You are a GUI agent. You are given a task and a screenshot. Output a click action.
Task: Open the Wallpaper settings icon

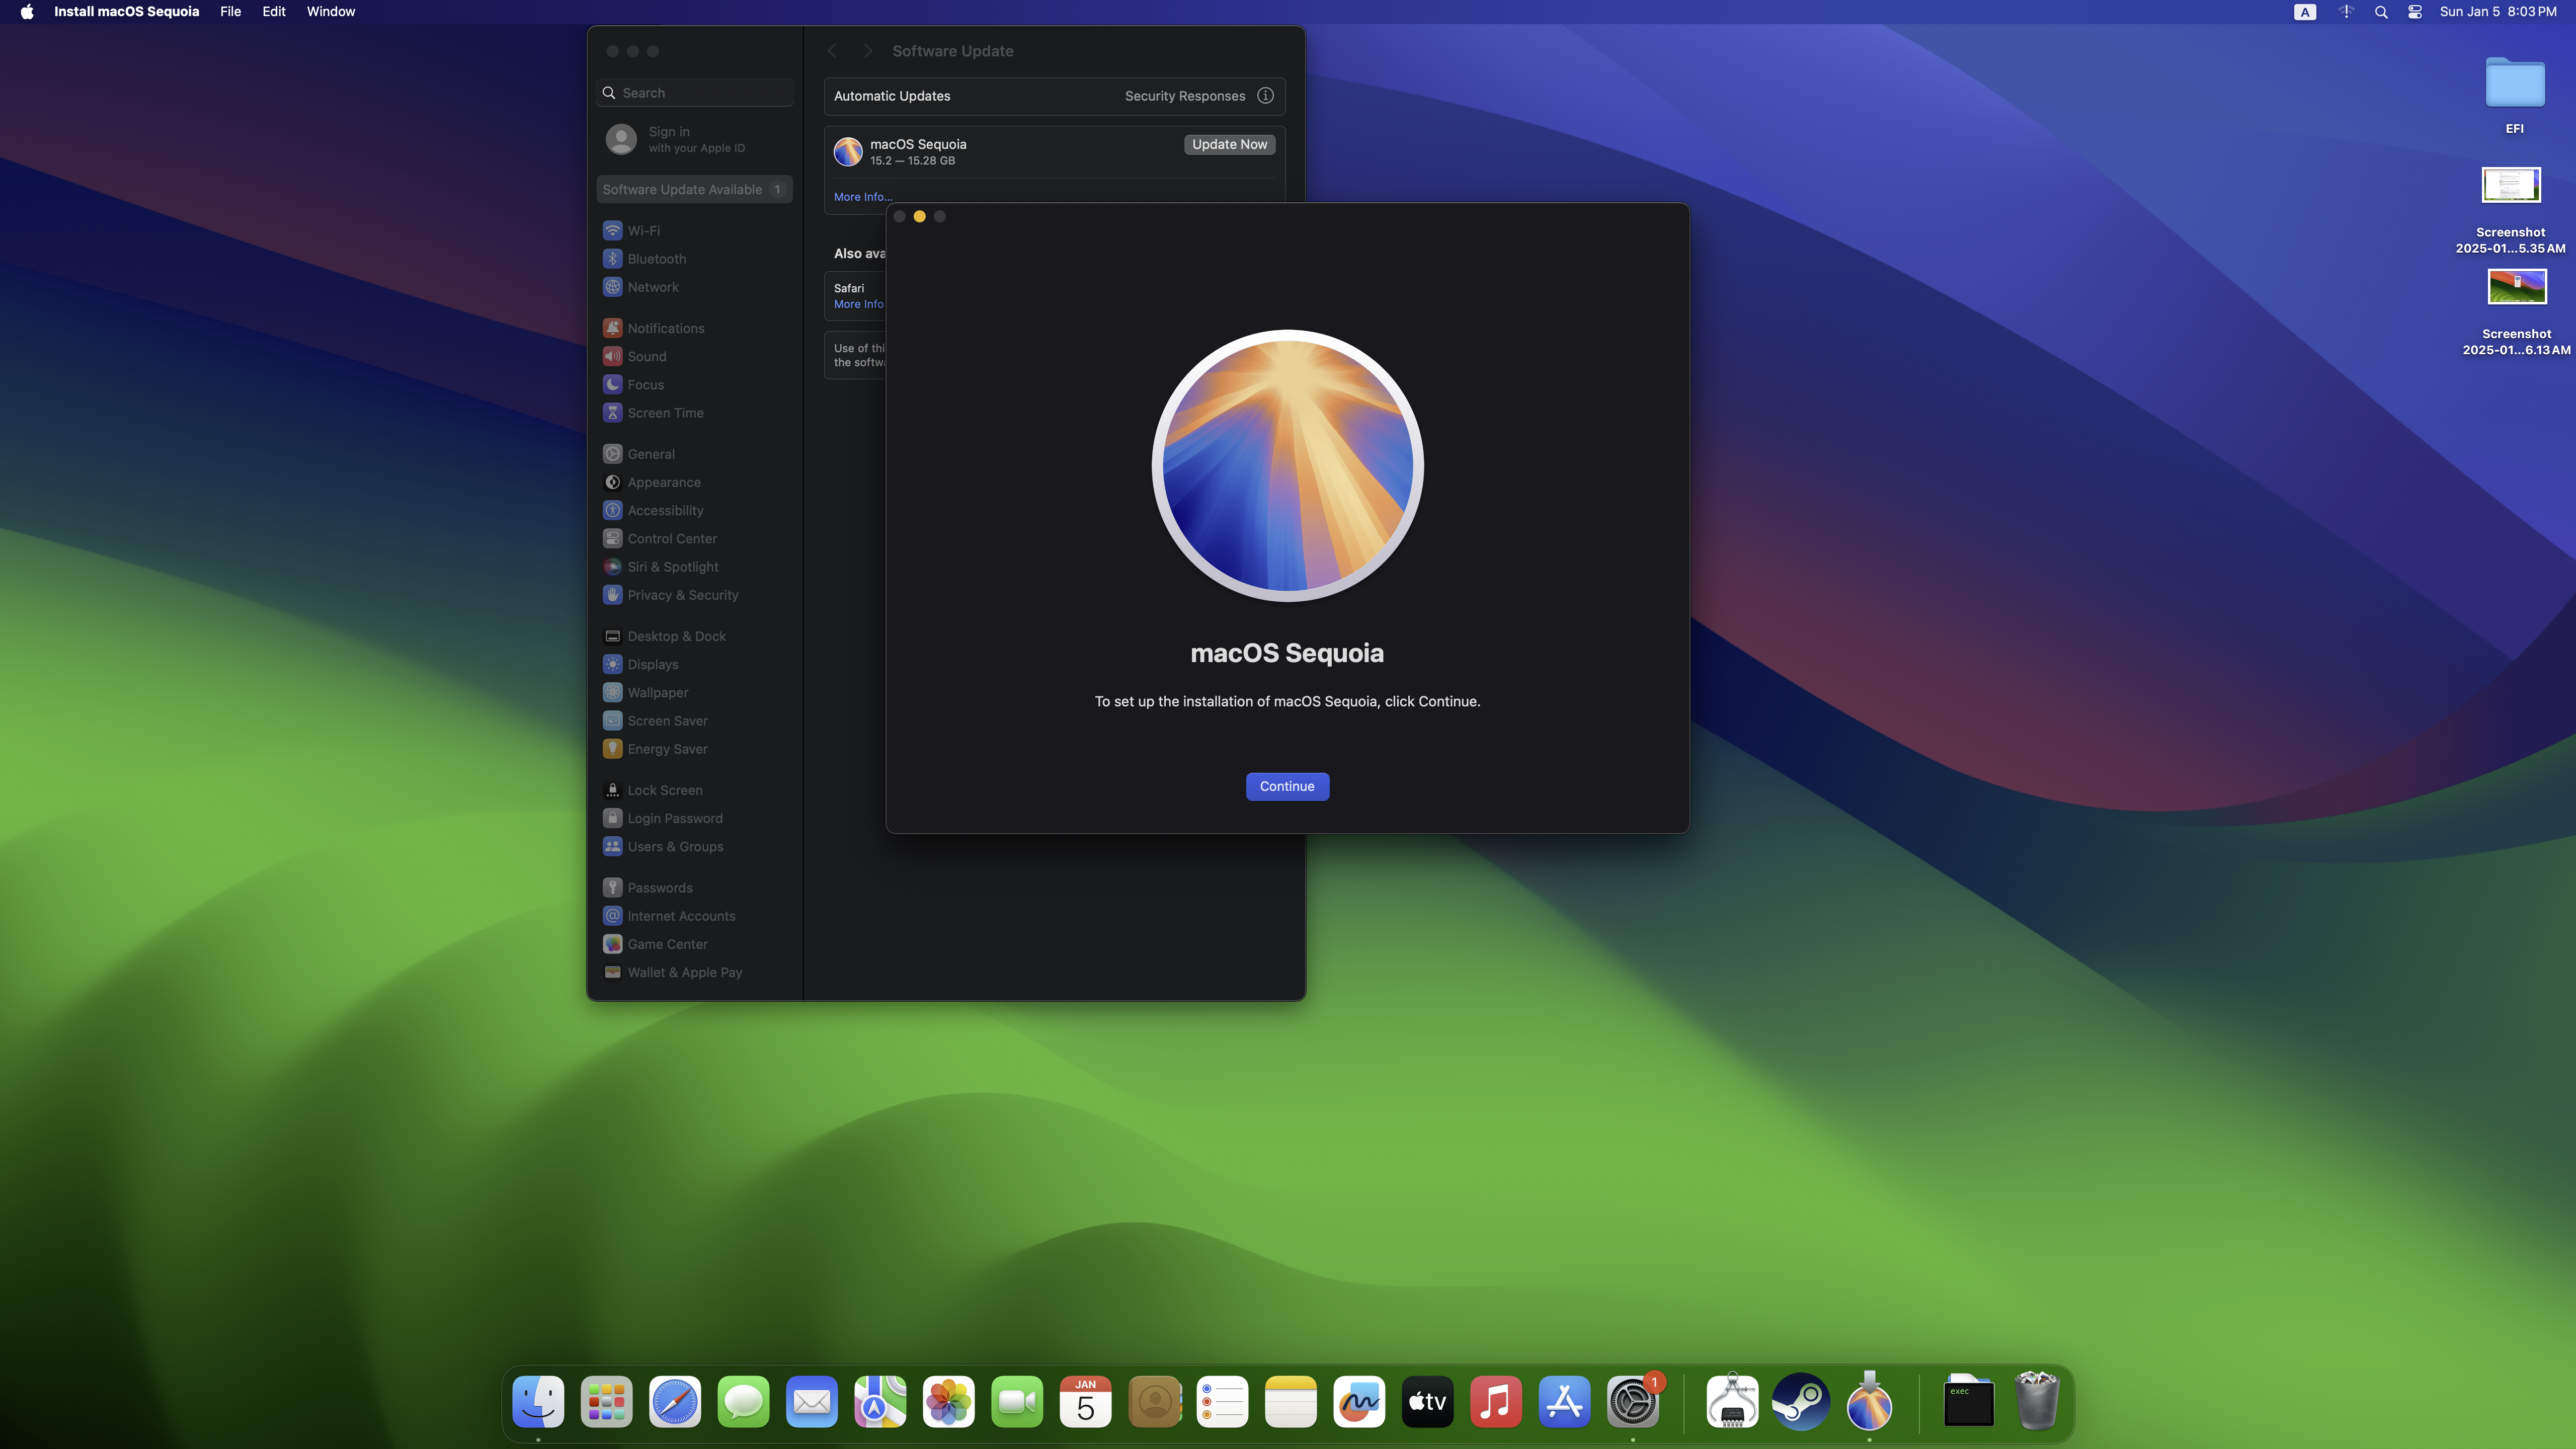(x=613, y=692)
